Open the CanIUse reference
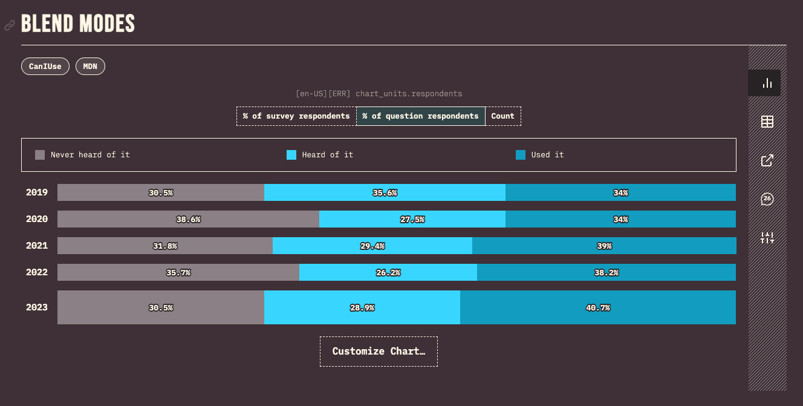The height and width of the screenshot is (406, 803). pos(45,67)
